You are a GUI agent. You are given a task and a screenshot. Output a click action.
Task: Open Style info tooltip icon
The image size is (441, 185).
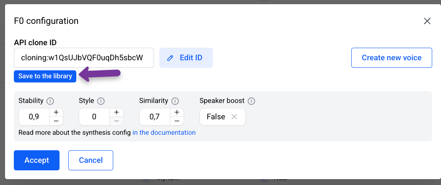click(101, 101)
